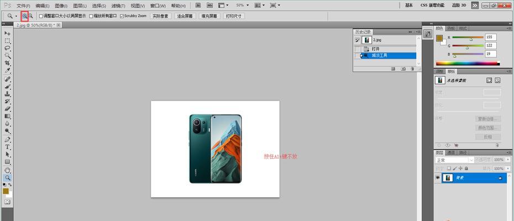Launch Mini Bridge icon in top bar
The height and width of the screenshot is (221, 514).
(209, 5)
